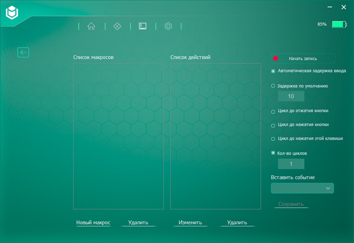Image resolution: width=354 pixels, height=243 pixels.
Task: Click the cycle count field showing 1
Action: pyautogui.click(x=291, y=164)
